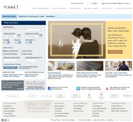Click the Find Hotels button

10,68
